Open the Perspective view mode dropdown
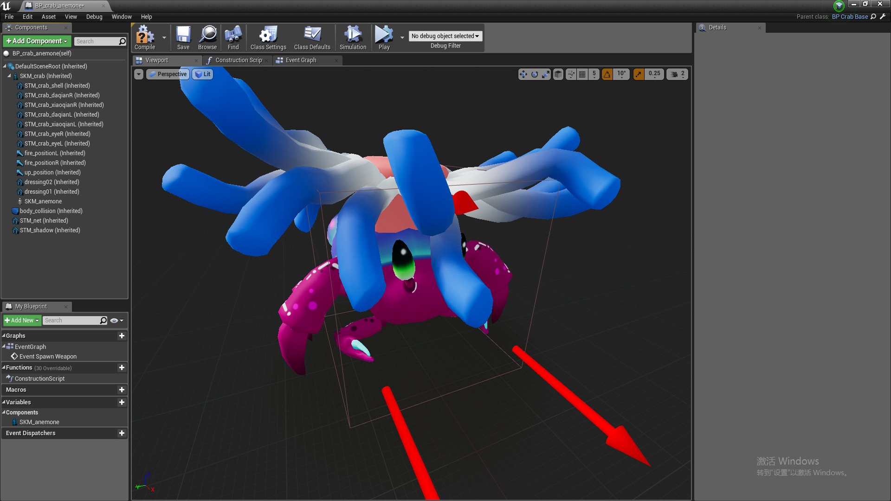 [168, 74]
